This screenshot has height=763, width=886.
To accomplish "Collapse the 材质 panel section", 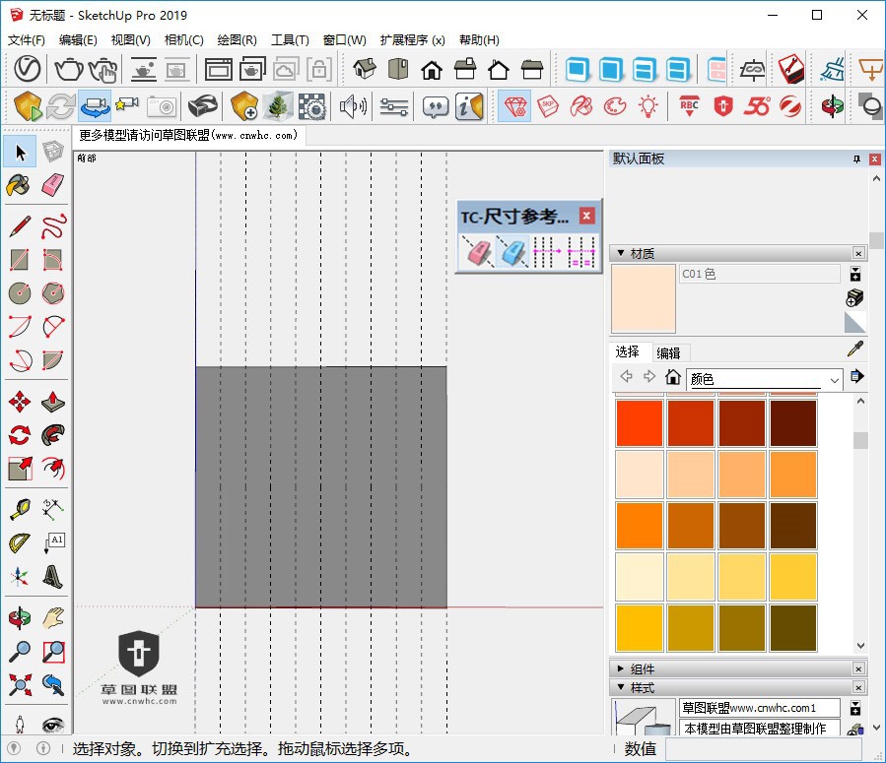I will (621, 253).
